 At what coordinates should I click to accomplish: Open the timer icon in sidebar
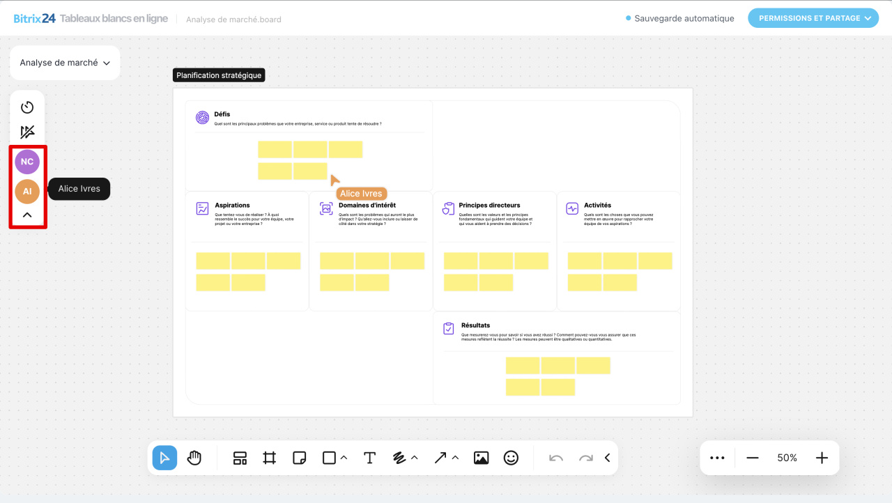(27, 107)
